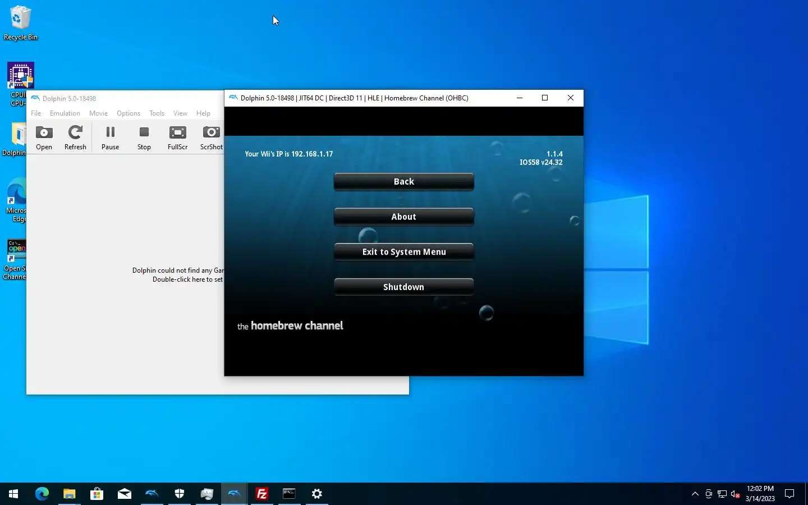Viewport: 808px width, 505px height.
Task: Take a screenshot with ScrShot icon
Action: (212, 138)
